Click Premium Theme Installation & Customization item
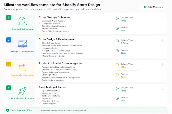This screenshot has width=172, height=114. click(x=62, y=46)
